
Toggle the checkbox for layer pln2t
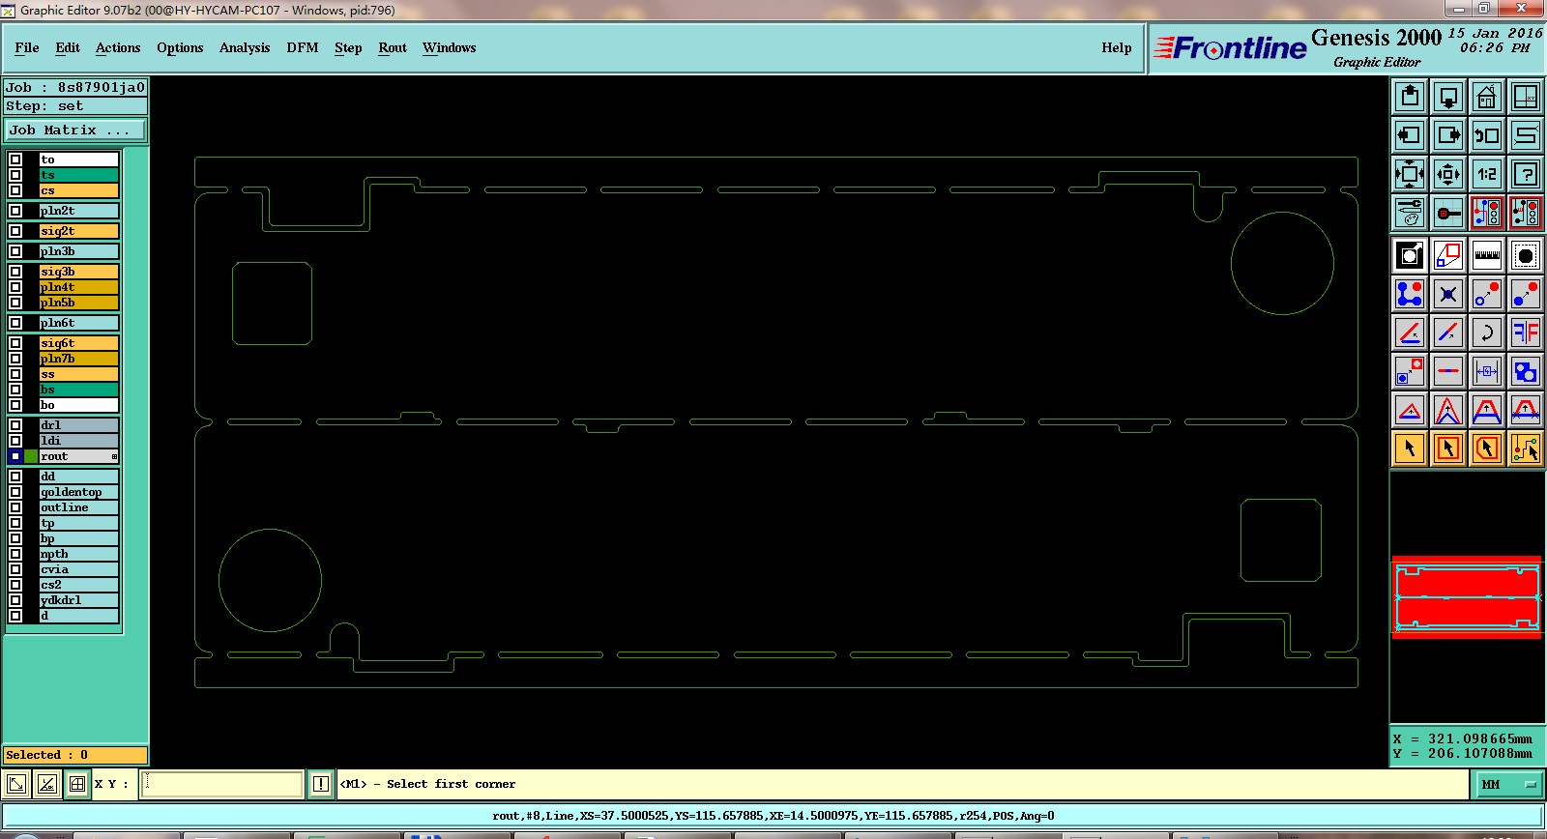15,211
